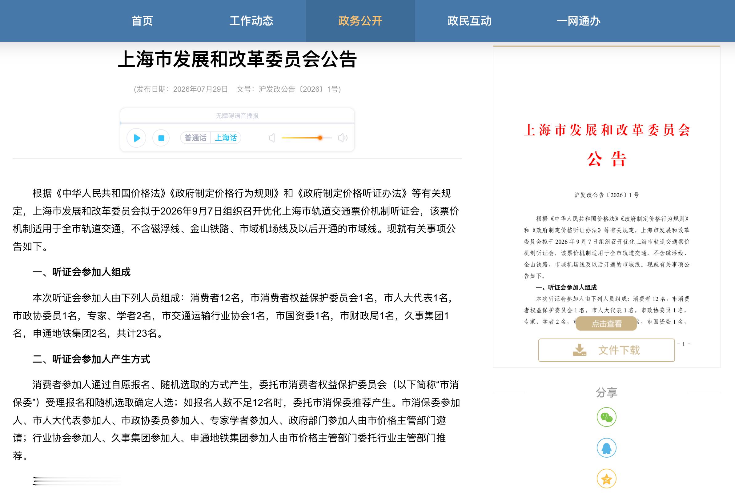
Task: Mute using the low-volume speaker icon
Action: pos(272,138)
